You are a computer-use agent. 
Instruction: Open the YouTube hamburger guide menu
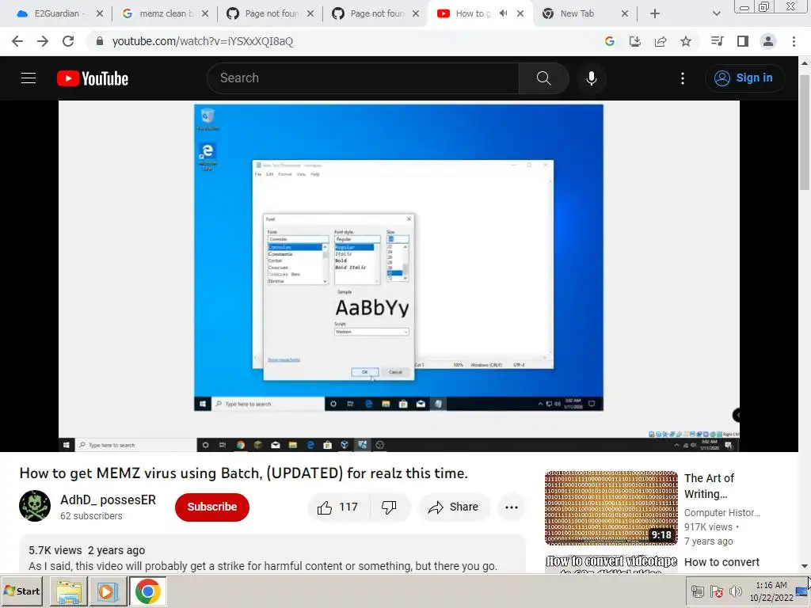29,78
